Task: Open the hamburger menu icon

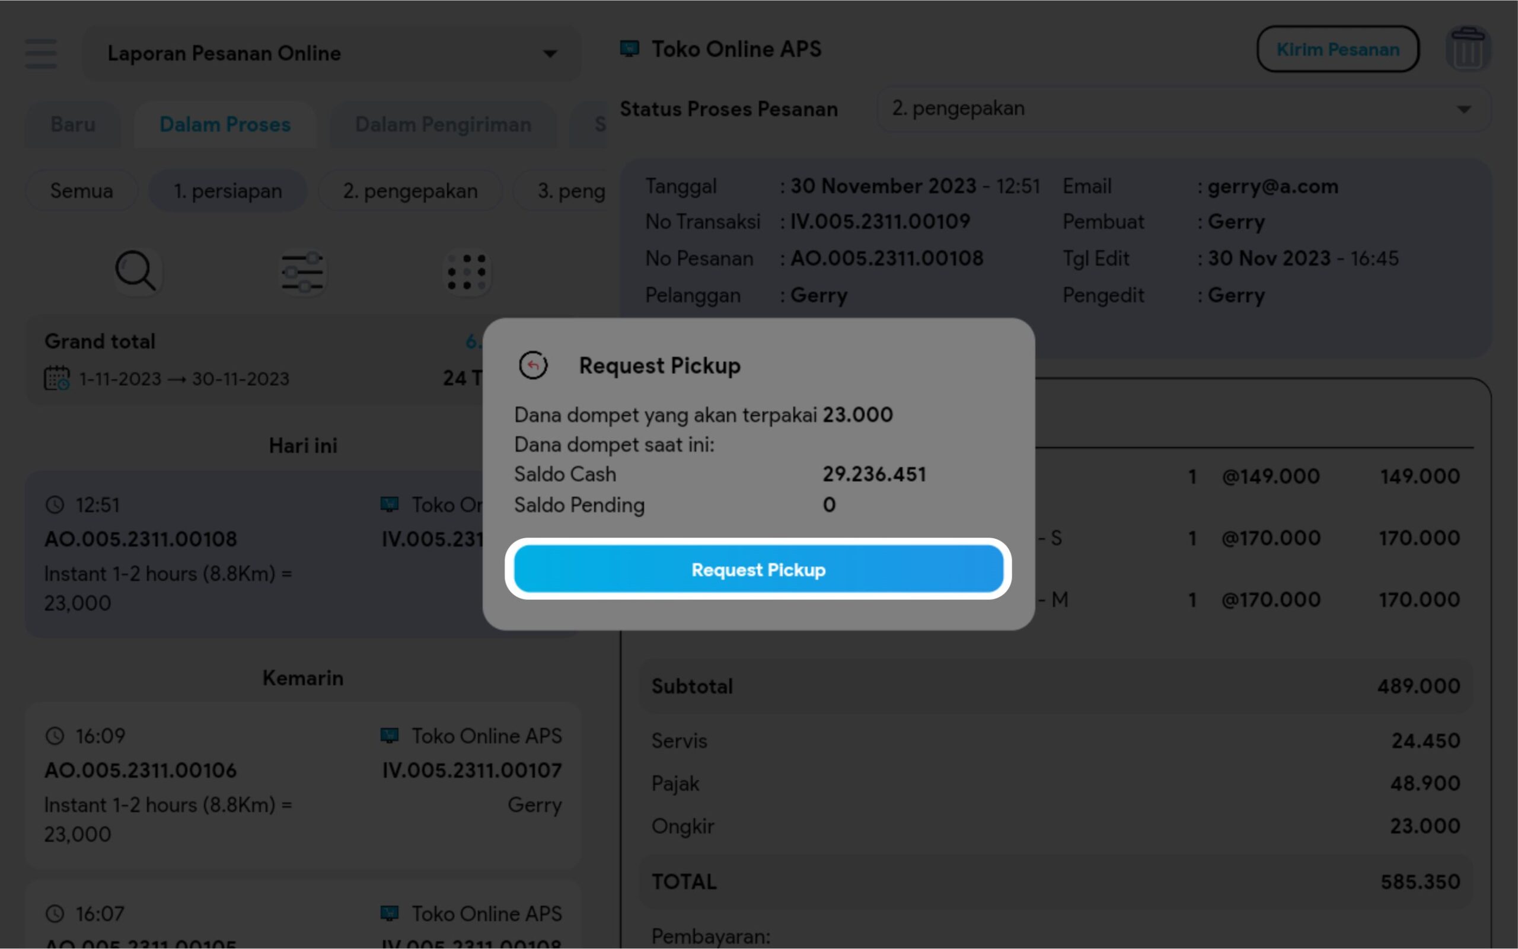Action: click(x=41, y=53)
